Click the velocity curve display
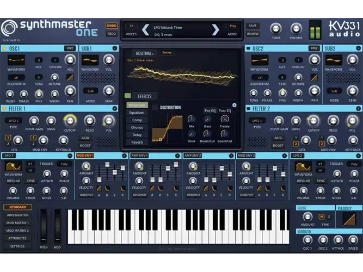Screen dimensions: 363x272 (x=349, y=219)
